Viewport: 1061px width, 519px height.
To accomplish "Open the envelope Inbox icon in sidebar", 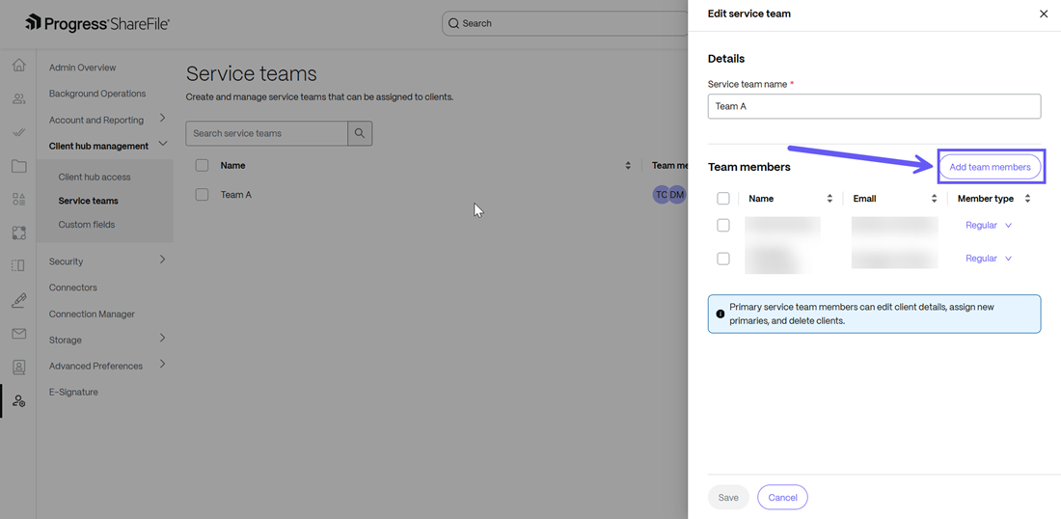I will [18, 334].
